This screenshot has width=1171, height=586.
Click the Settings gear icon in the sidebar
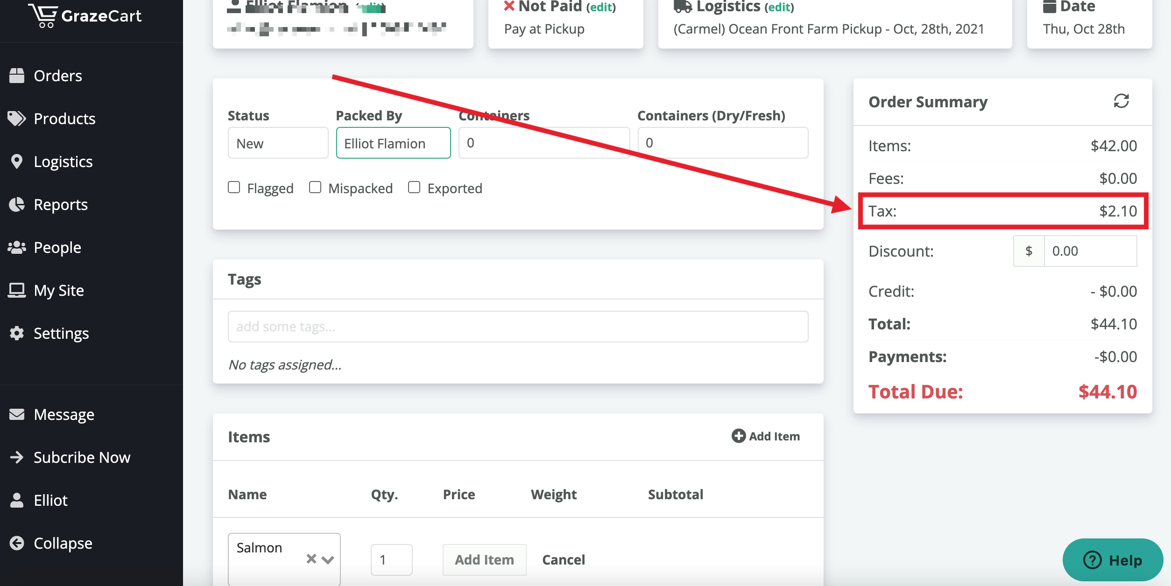point(17,333)
